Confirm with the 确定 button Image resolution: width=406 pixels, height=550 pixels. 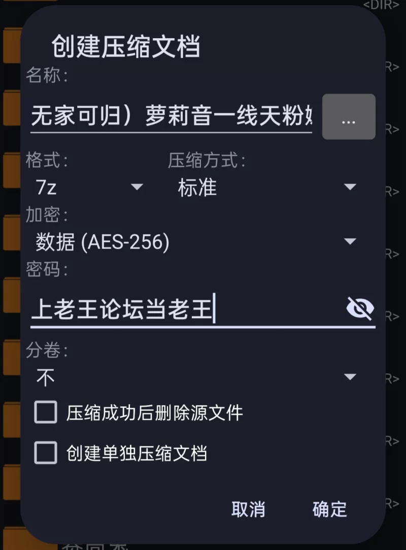(329, 509)
